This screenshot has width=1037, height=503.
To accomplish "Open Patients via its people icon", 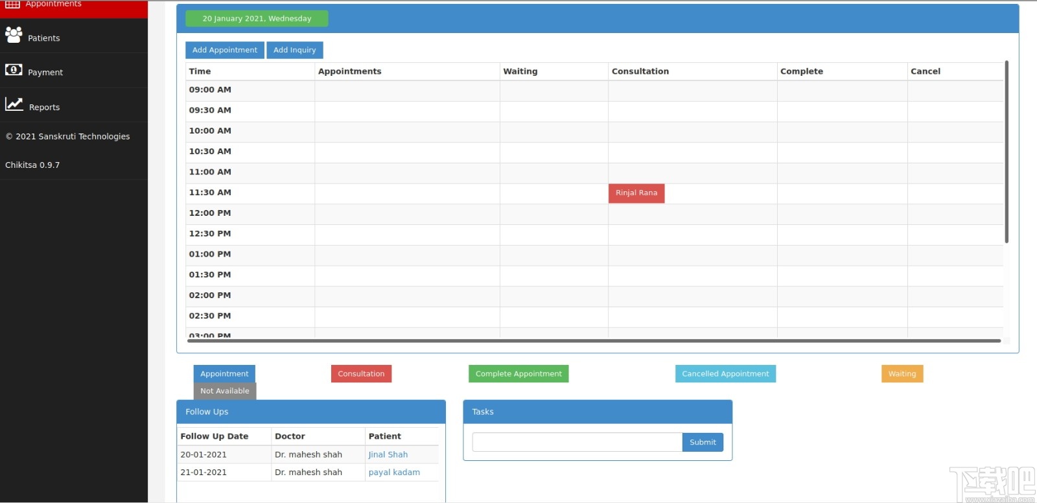I will click(14, 35).
